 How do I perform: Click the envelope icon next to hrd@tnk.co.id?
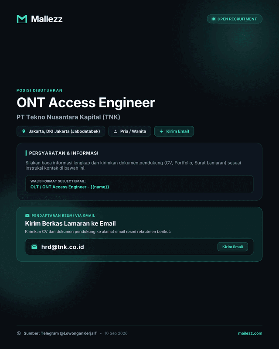34,247
